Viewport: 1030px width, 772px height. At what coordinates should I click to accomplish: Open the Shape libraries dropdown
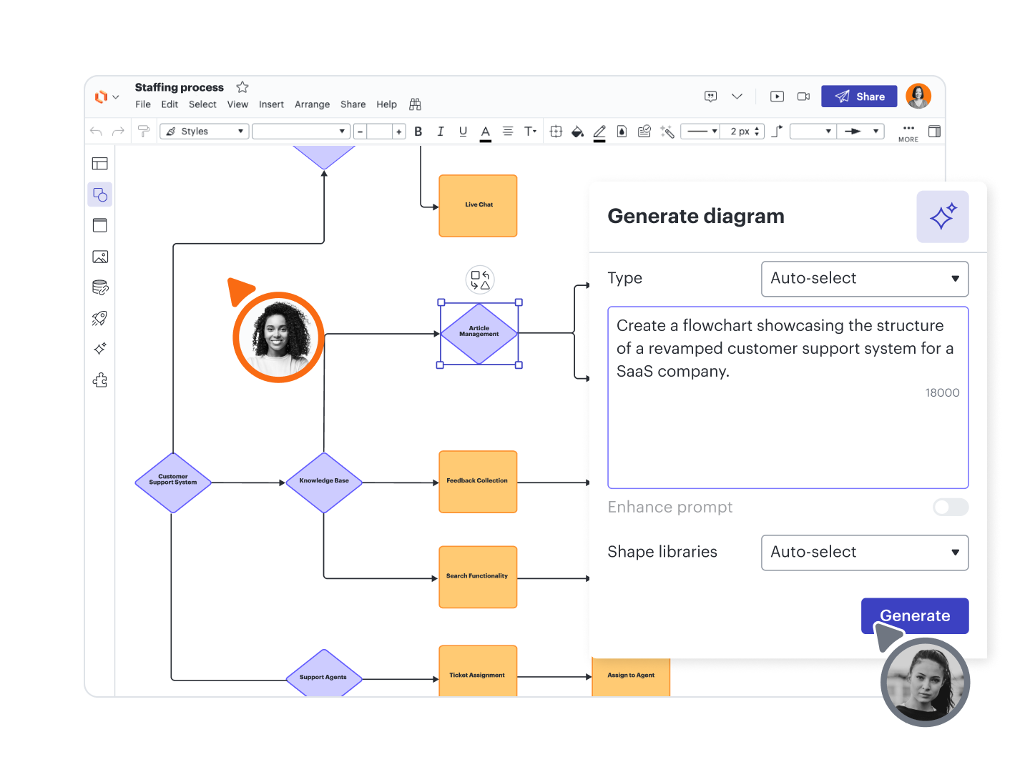(864, 553)
